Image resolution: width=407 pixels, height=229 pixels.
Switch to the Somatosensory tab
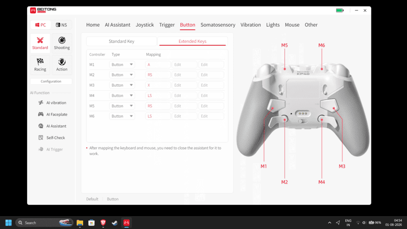pos(218,25)
